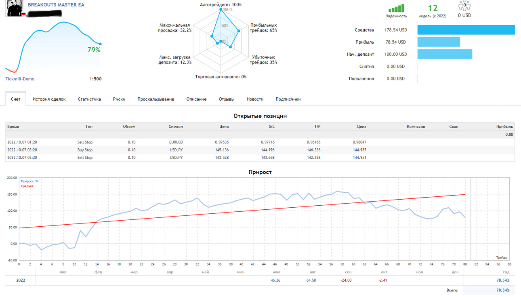
Task: Open the author's avatar photo
Action: tap(14, 8)
